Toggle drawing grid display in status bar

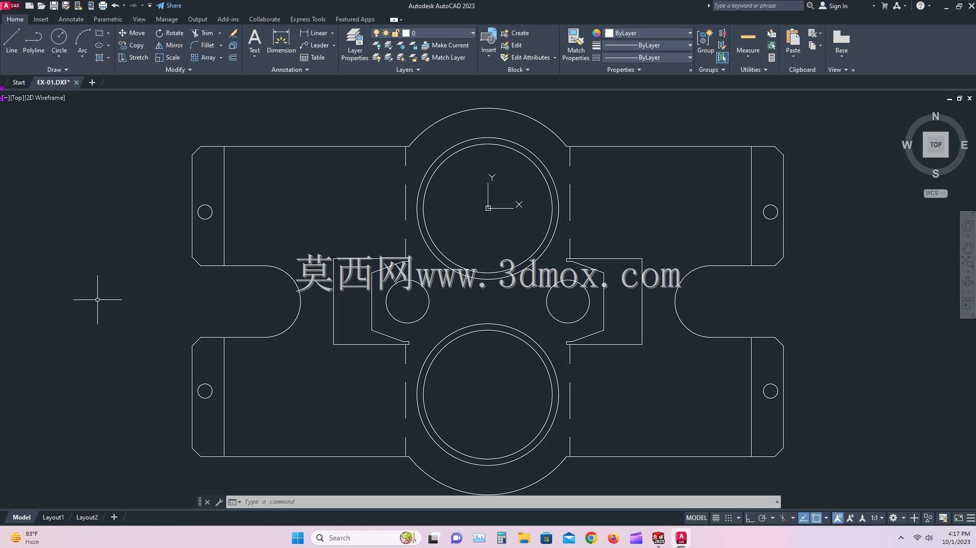pos(716,517)
